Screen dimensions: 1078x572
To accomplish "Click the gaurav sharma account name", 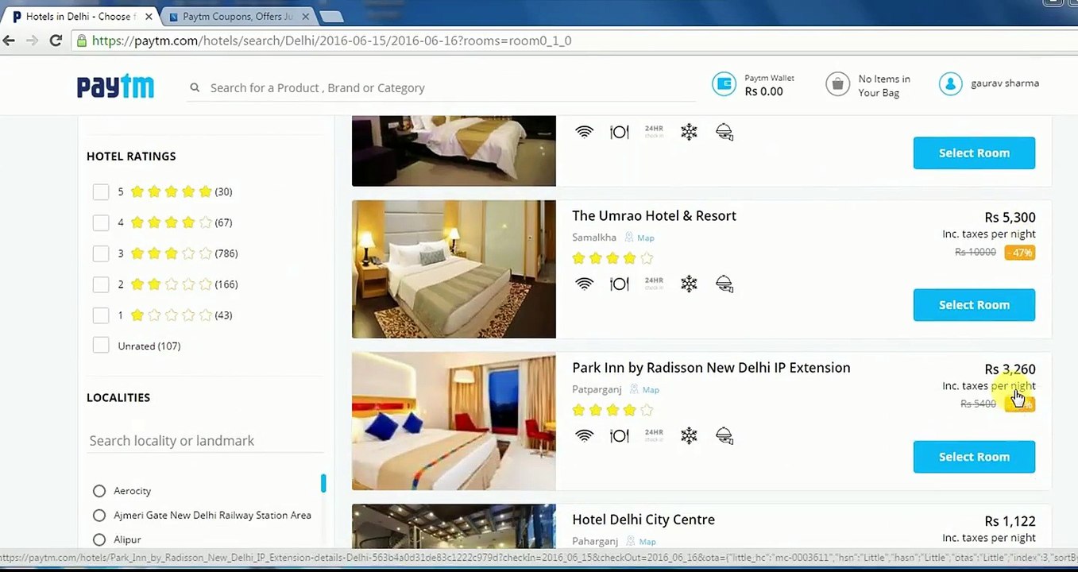I will pyautogui.click(x=1005, y=83).
